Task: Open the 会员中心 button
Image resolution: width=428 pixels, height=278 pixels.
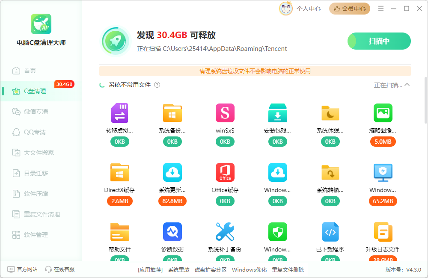Action: coord(349,9)
